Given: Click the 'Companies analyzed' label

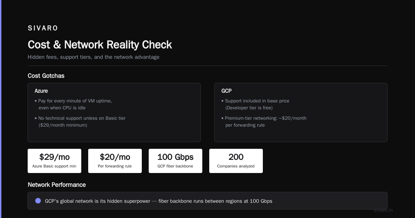Looking at the screenshot, I should (x=236, y=166).
